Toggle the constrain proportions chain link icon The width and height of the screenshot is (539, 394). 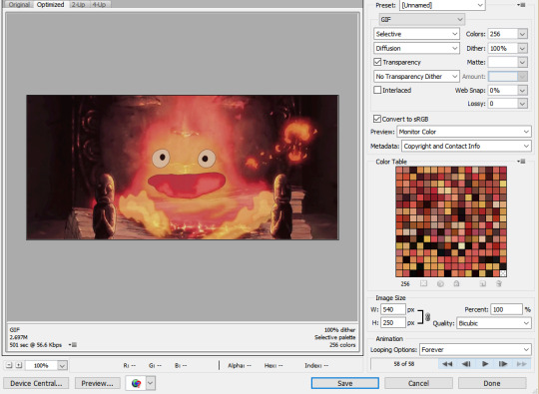tap(427, 317)
